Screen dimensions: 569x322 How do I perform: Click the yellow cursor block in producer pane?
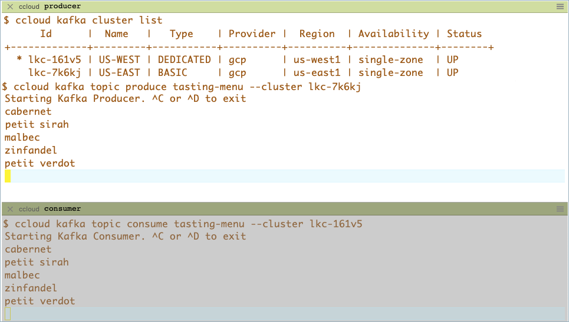click(x=8, y=176)
